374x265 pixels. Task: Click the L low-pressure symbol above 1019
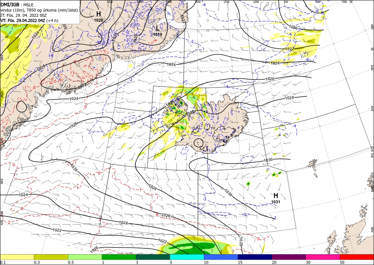(x=158, y=28)
